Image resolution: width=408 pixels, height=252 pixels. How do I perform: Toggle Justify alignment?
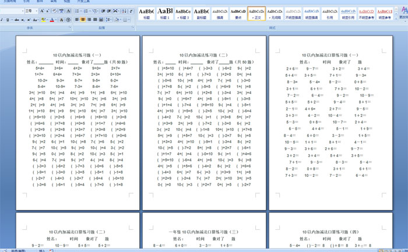click(95, 20)
